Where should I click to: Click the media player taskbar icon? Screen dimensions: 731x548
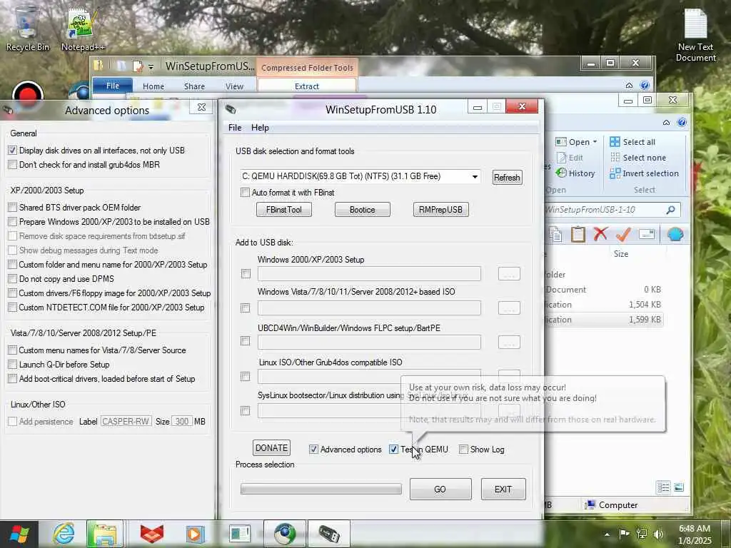pos(195,534)
